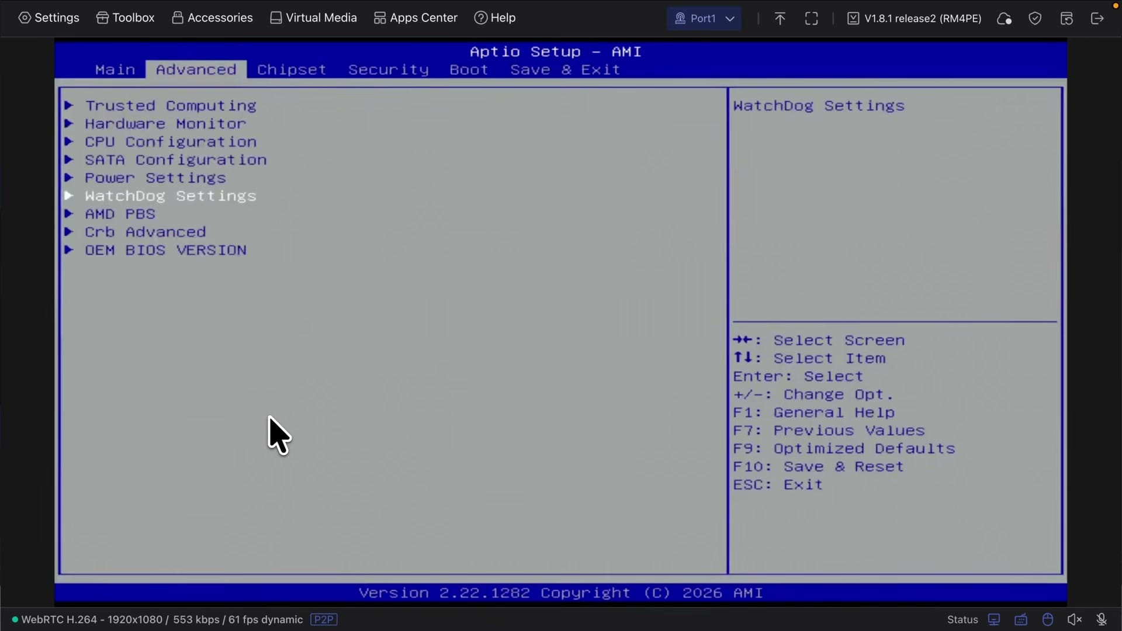Switch to the Save & Exit tab
Image resolution: width=1122 pixels, height=631 pixels.
(565, 70)
